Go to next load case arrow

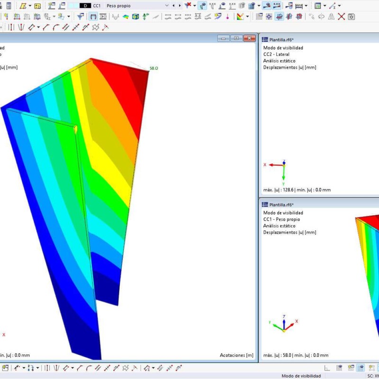(180, 6)
